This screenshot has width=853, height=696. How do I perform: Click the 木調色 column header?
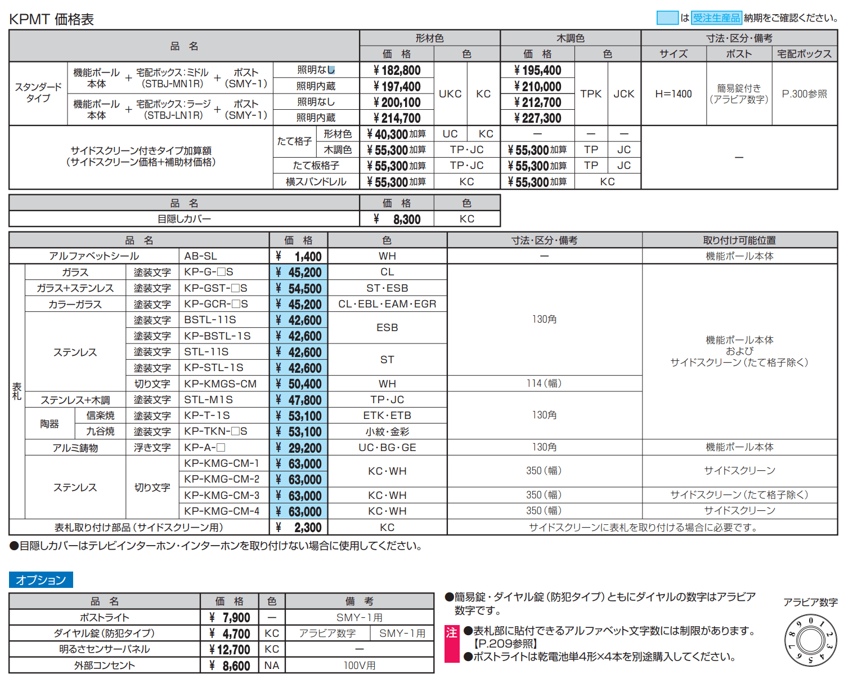(x=570, y=38)
